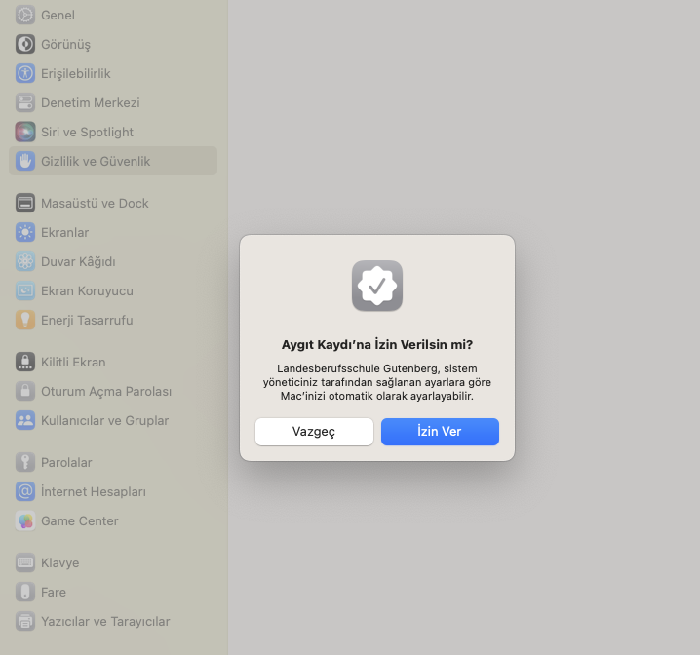Open Oturum Açma Parolası settings
The width and height of the screenshot is (700, 655).
[106, 392]
